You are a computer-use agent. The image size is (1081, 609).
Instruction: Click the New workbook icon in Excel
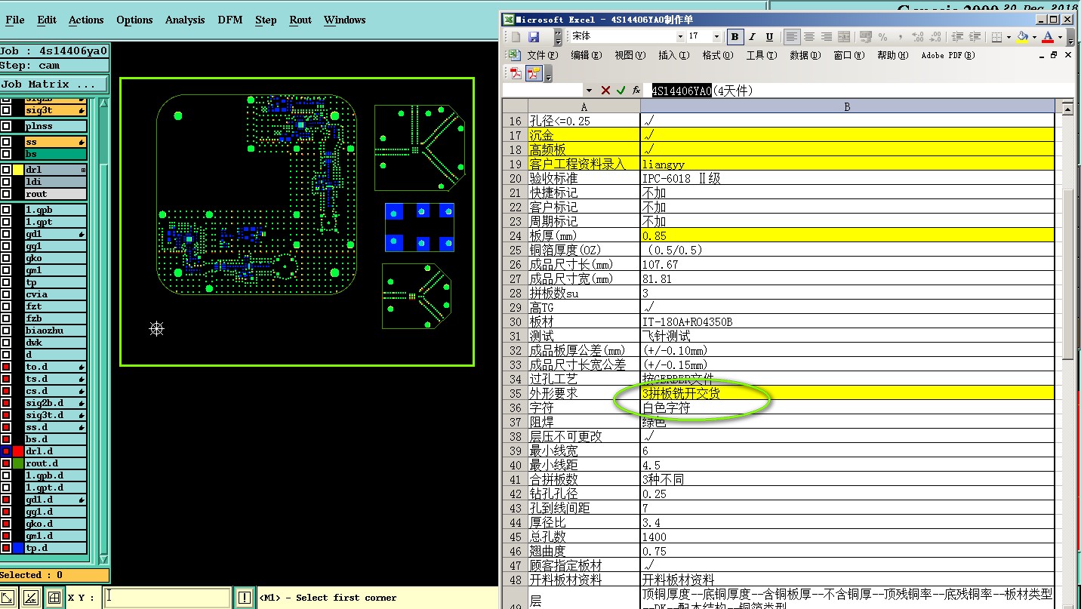516,37
